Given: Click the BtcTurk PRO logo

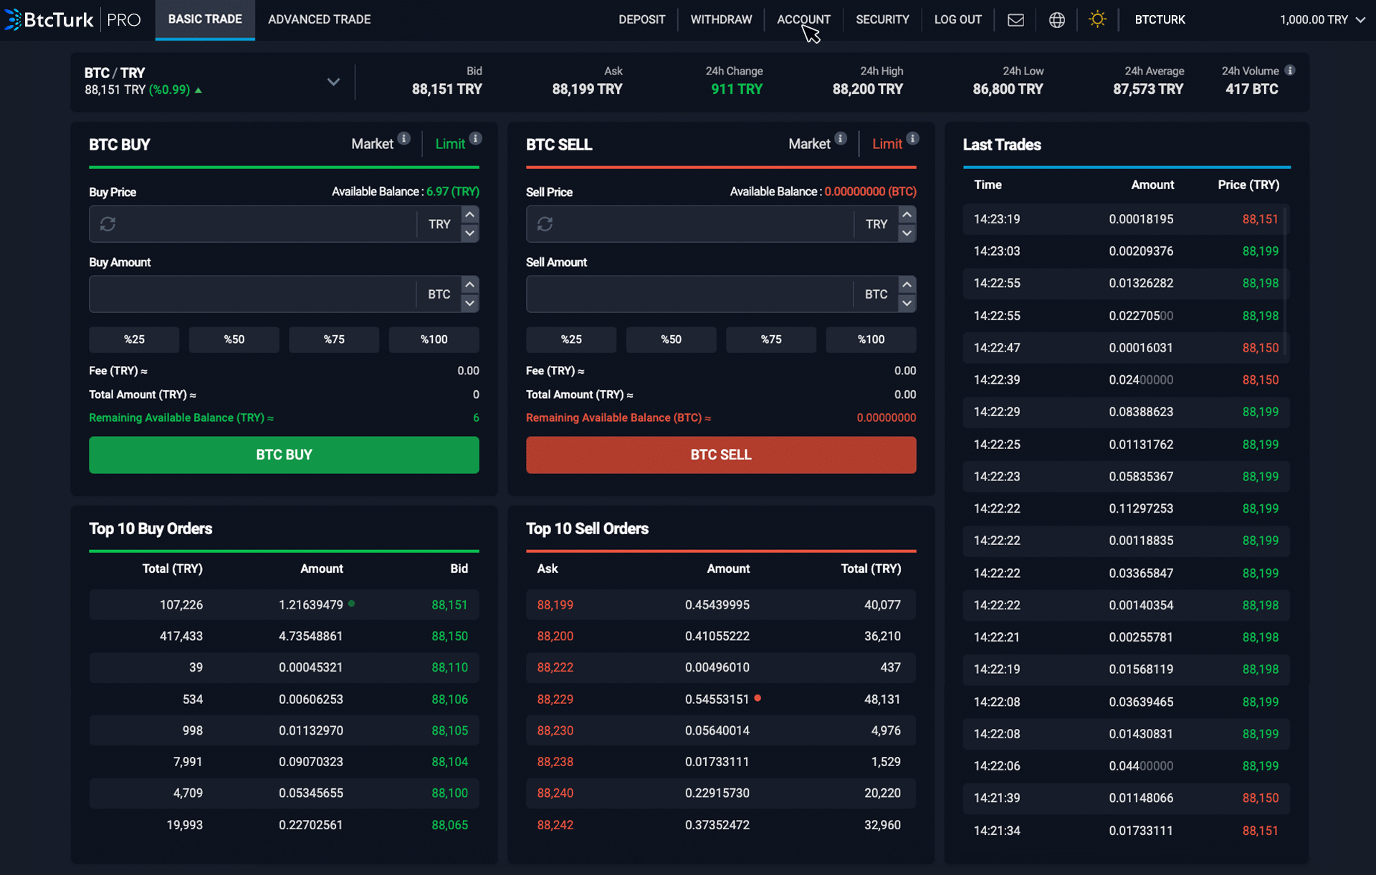Looking at the screenshot, I should click(72, 20).
